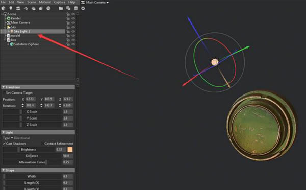Click the Width value field in Shape

pos(68,176)
